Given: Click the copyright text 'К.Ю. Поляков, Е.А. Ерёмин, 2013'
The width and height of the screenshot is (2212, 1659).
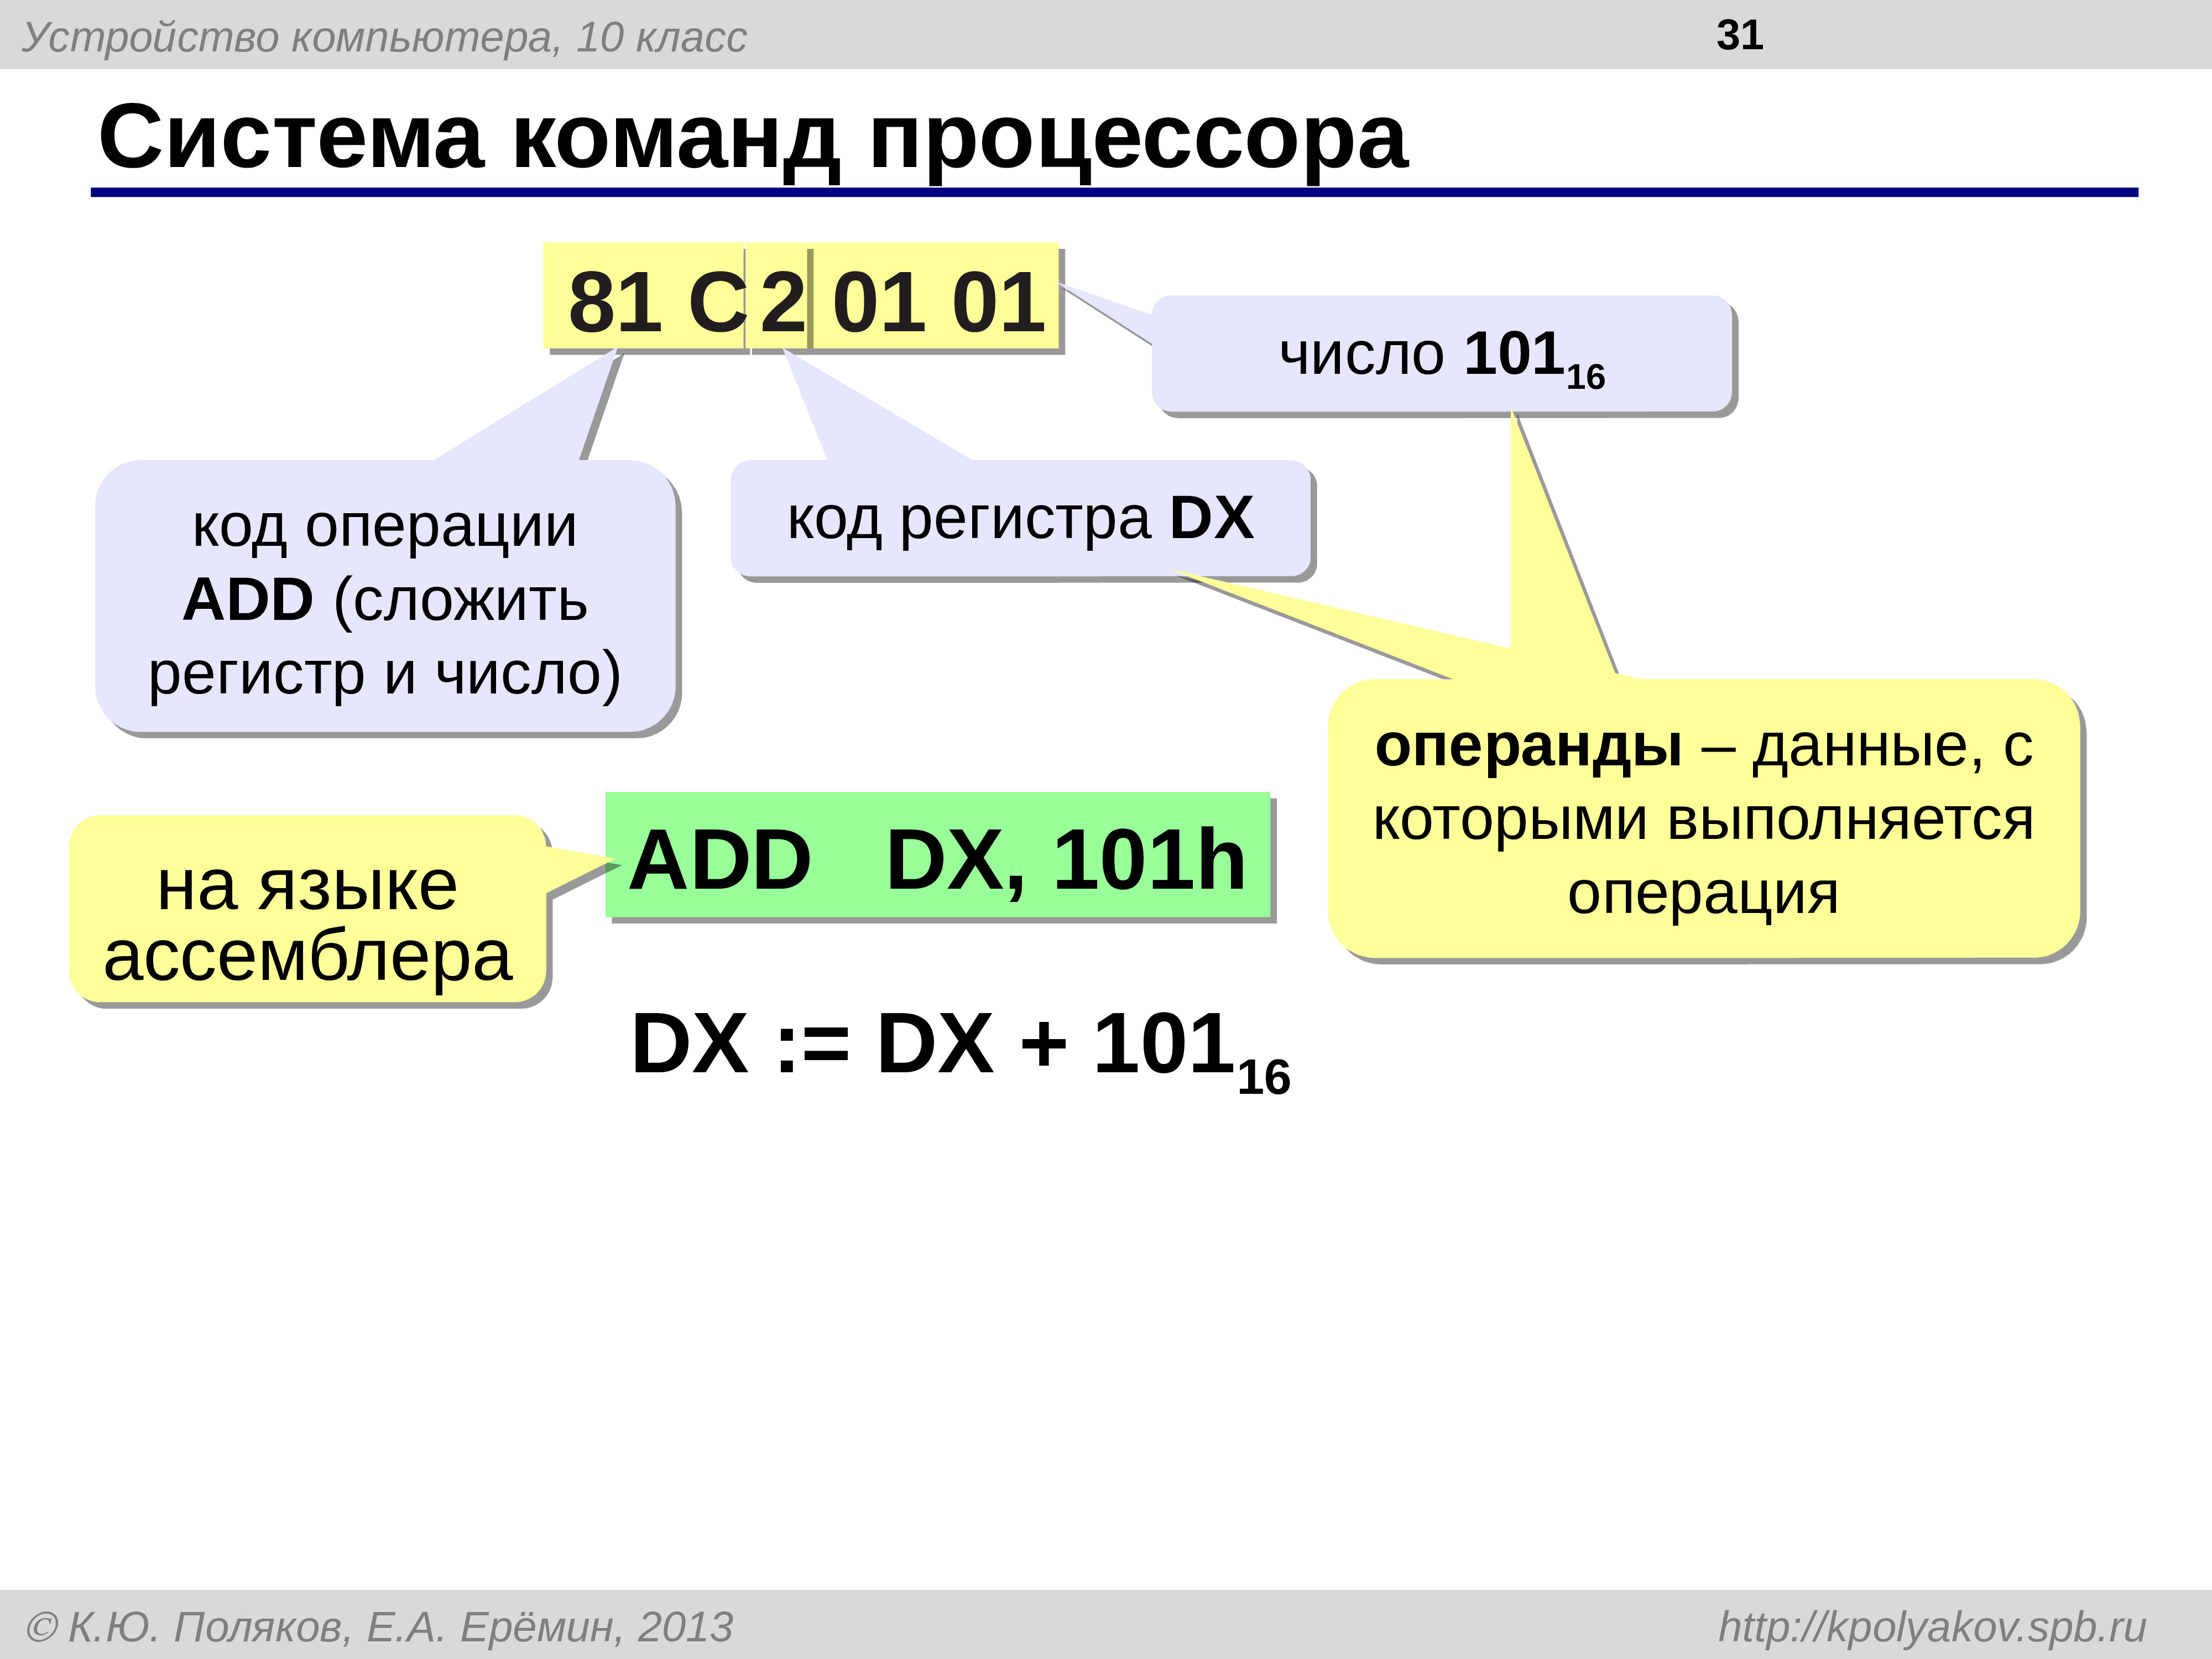Looking at the screenshot, I should click(x=379, y=1627).
